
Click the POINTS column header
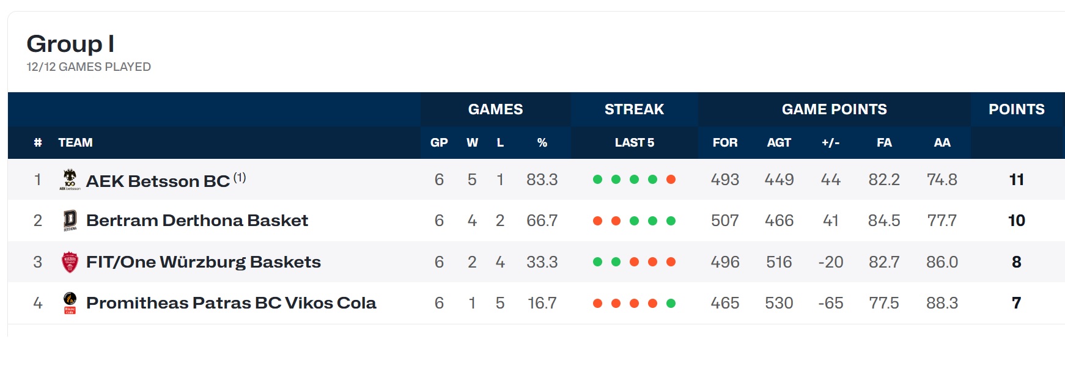pos(1016,109)
